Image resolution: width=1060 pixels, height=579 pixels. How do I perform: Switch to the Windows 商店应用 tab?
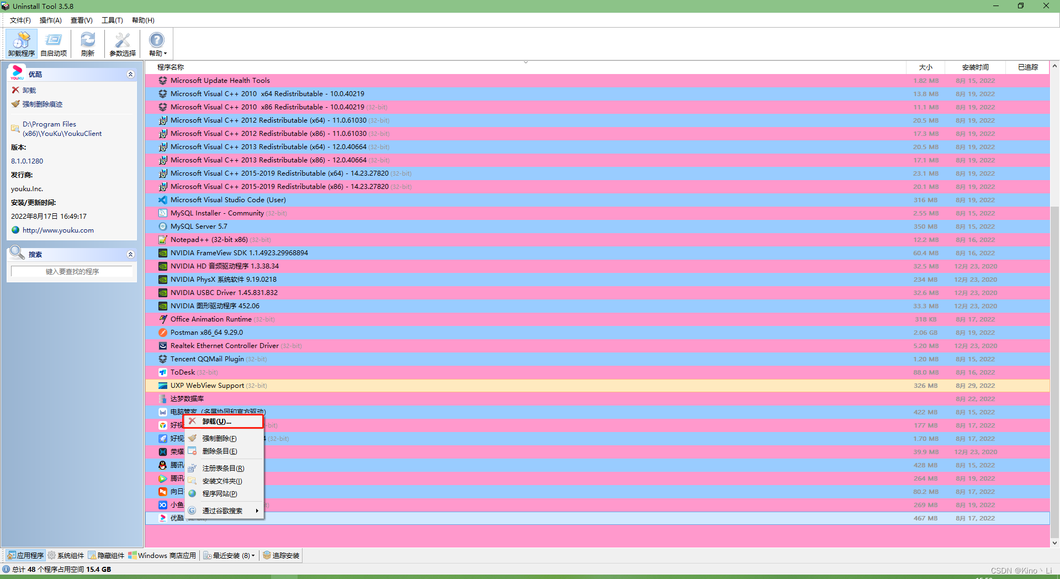click(x=162, y=555)
